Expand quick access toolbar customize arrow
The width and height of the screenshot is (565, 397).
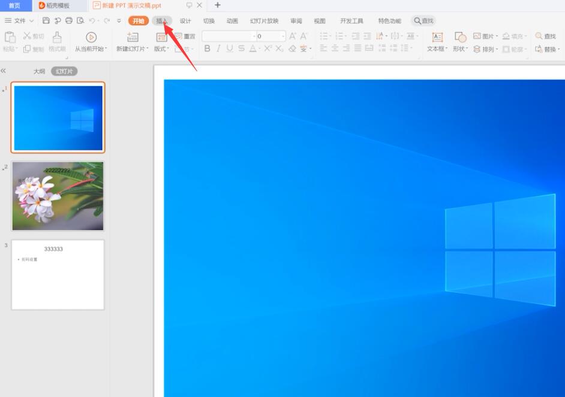[119, 21]
